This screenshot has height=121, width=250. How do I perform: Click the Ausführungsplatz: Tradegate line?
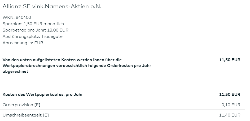(x=33, y=37)
